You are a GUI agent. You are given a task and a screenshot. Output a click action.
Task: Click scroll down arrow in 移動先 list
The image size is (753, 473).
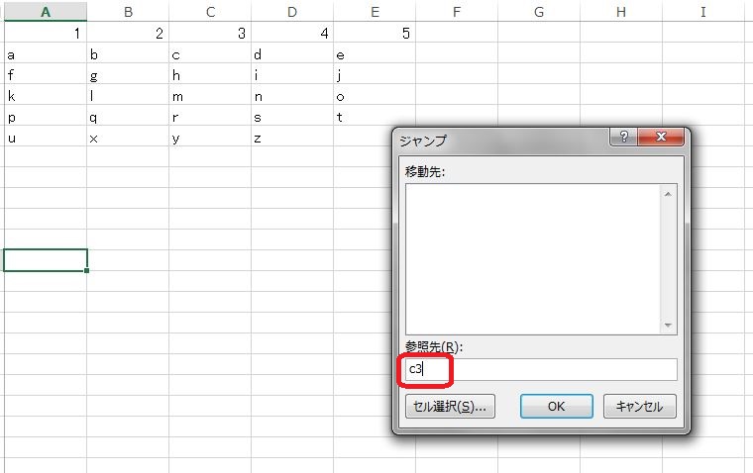coord(668,326)
